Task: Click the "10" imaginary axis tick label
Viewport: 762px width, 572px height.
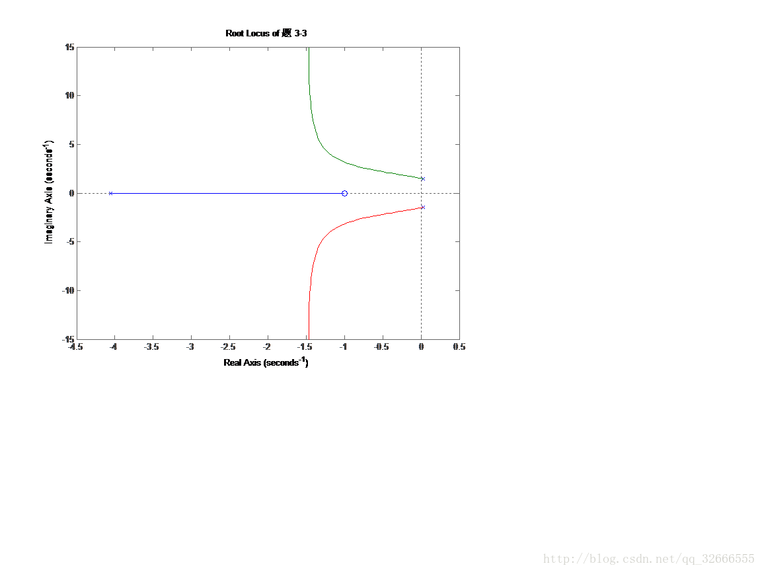Action: click(69, 95)
